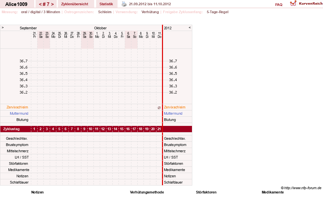The width and height of the screenshot is (323, 205).
Task: Click the right LH / SST row label
Action: (x=171, y=157)
